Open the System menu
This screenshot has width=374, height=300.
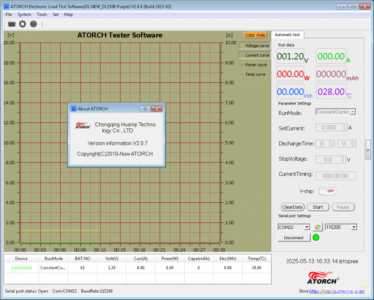24,14
